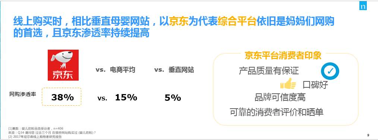
Task: Click the 产品质量有保证 text line
Action: [x=269, y=71]
